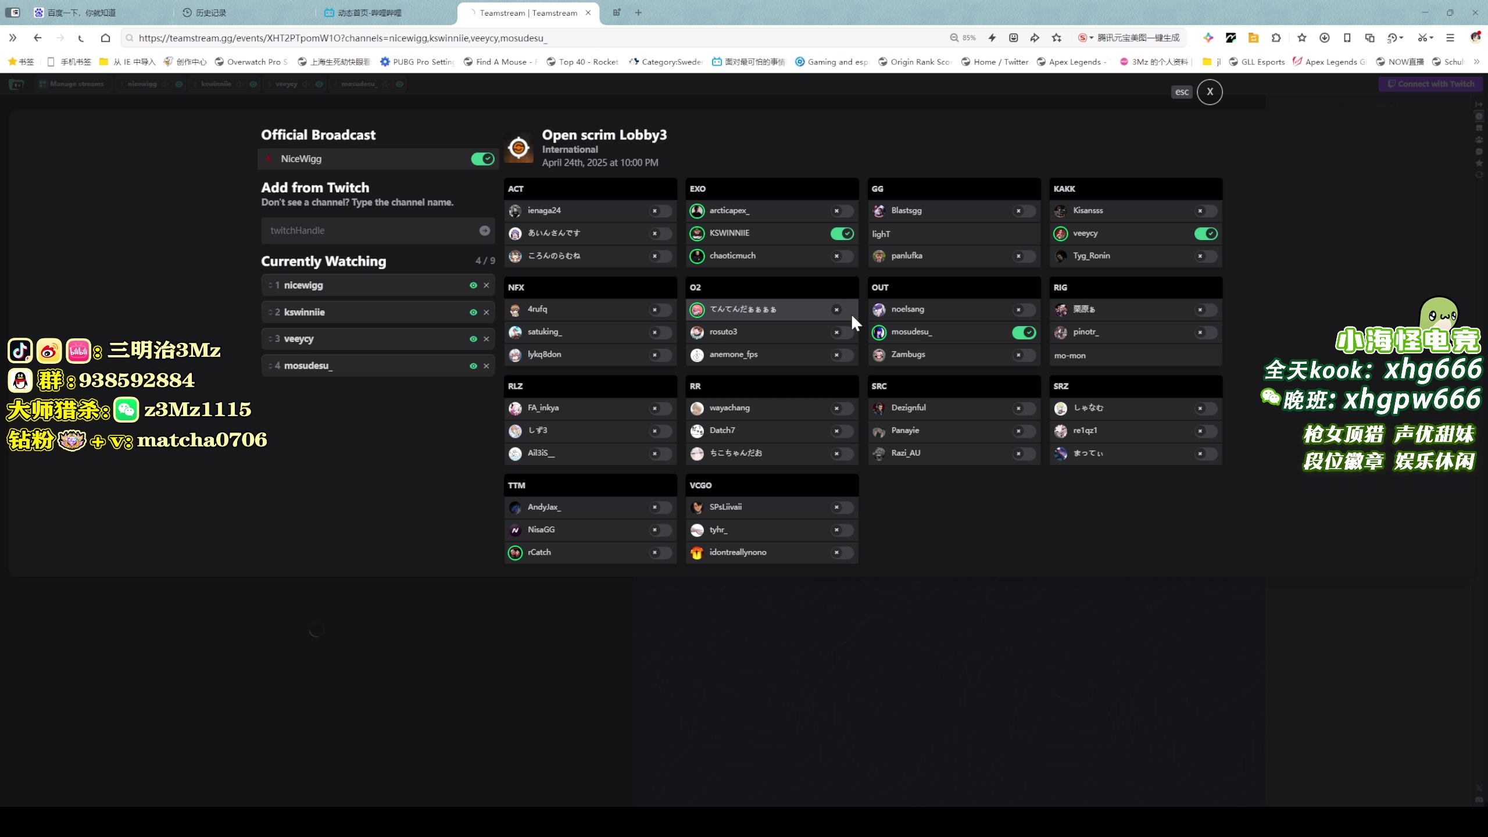Turn on the wayachang stream toggle
The width and height of the screenshot is (1488, 837).
(x=842, y=408)
